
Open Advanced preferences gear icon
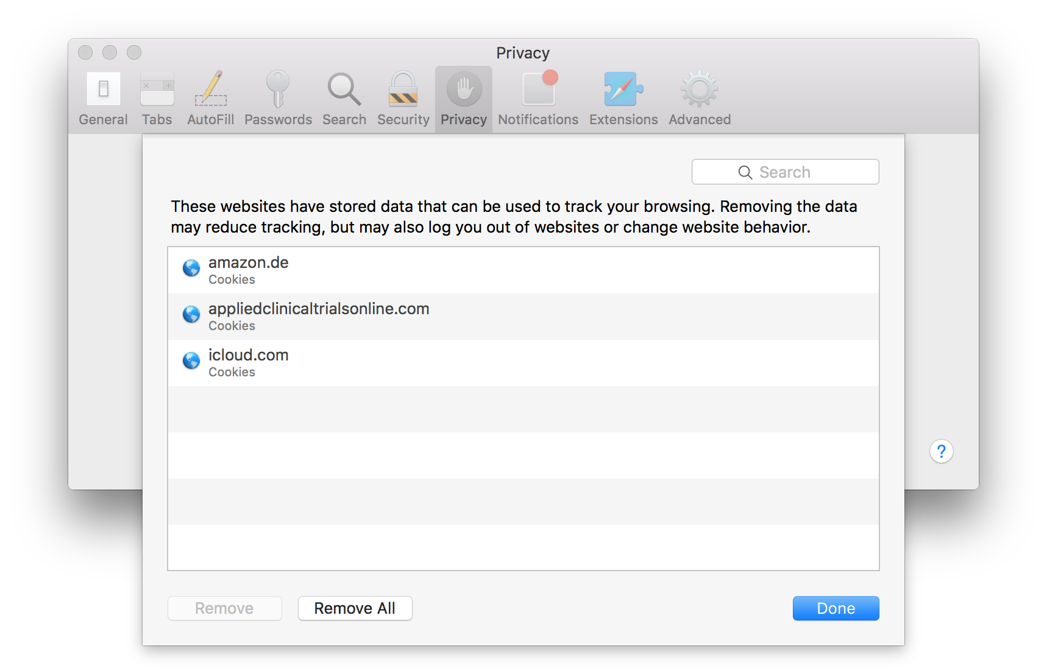pos(700,99)
